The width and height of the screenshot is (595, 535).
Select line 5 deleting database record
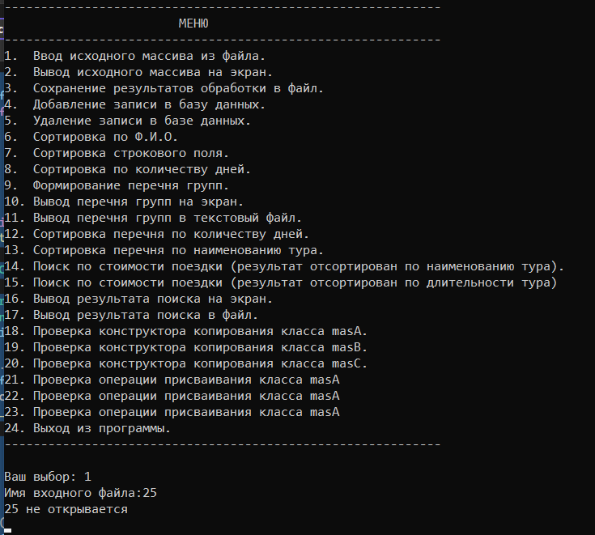pos(128,121)
